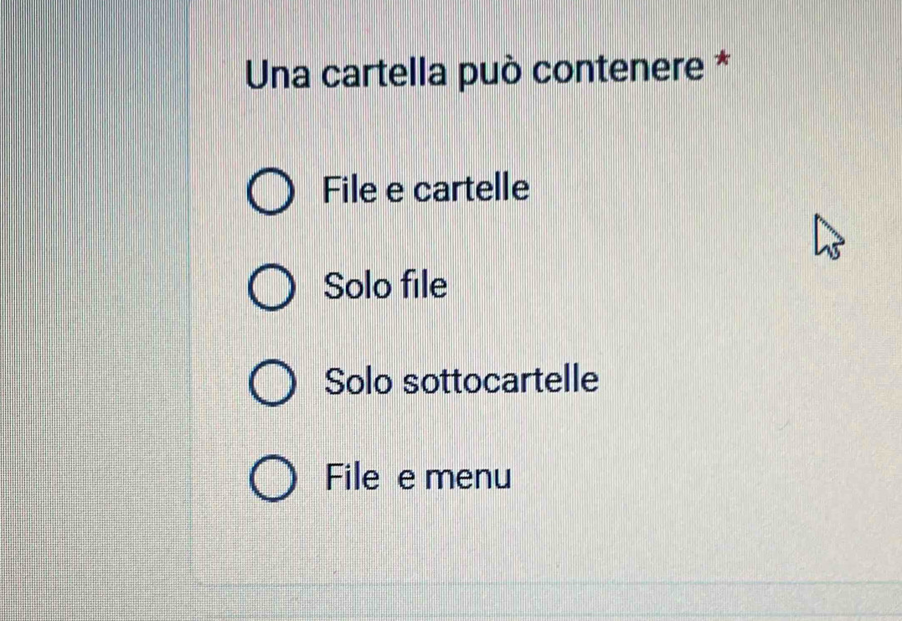The height and width of the screenshot is (621, 902).
Task: Select the 'File e menu' radio button
Action: coord(271,479)
